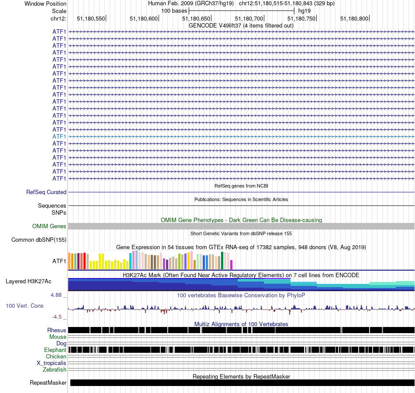
Task: Open the H3K27Ac Mark ENCODE track title
Action: [241, 275]
